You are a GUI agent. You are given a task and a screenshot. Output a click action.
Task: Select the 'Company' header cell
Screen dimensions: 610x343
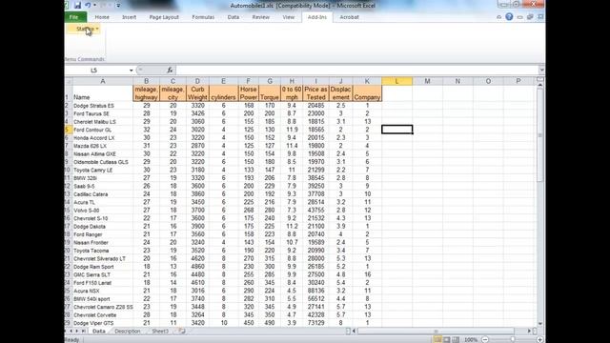[367, 93]
